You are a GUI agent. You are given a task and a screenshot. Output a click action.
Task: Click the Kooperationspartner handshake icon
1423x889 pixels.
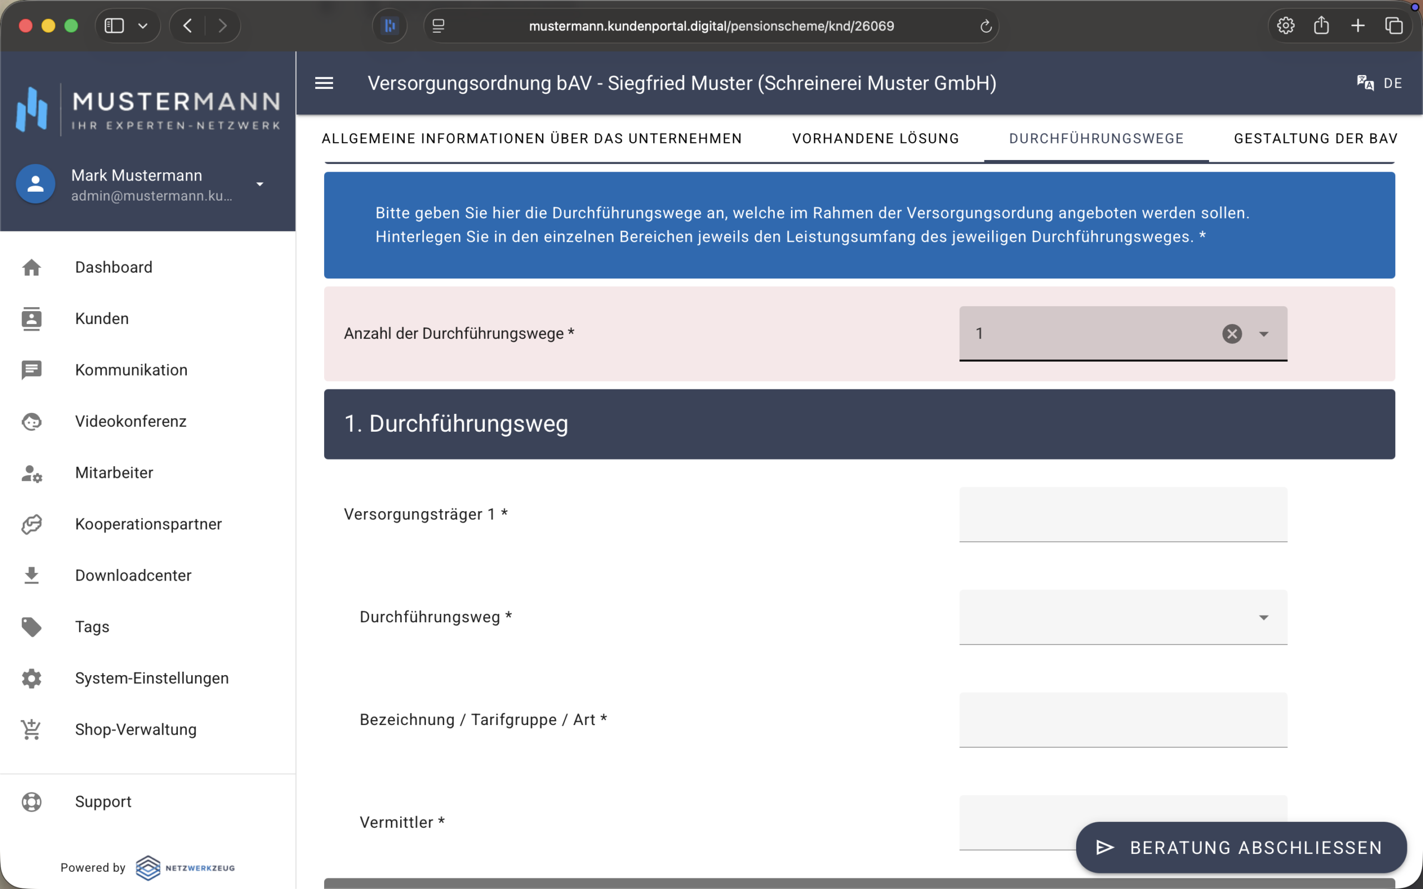(x=31, y=524)
